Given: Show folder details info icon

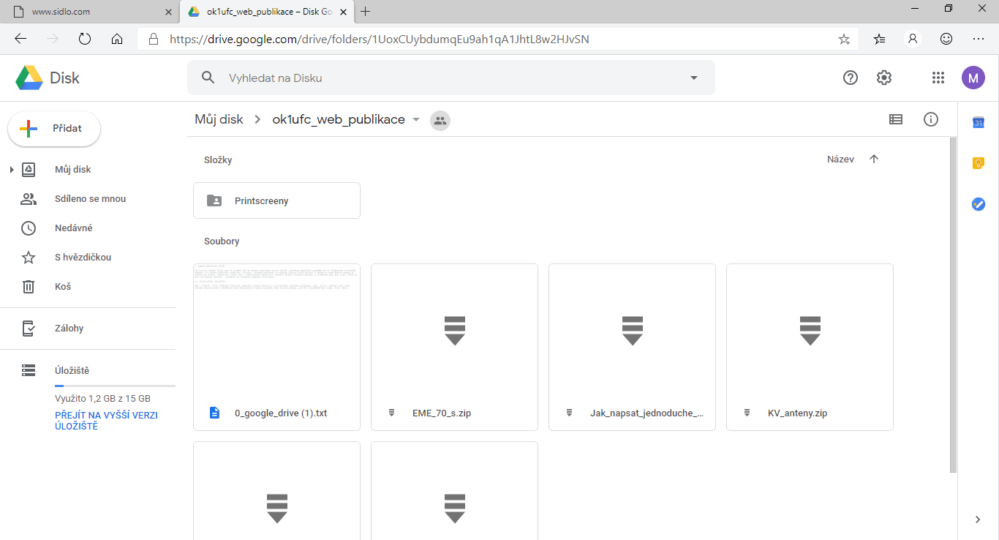Looking at the screenshot, I should tap(930, 119).
